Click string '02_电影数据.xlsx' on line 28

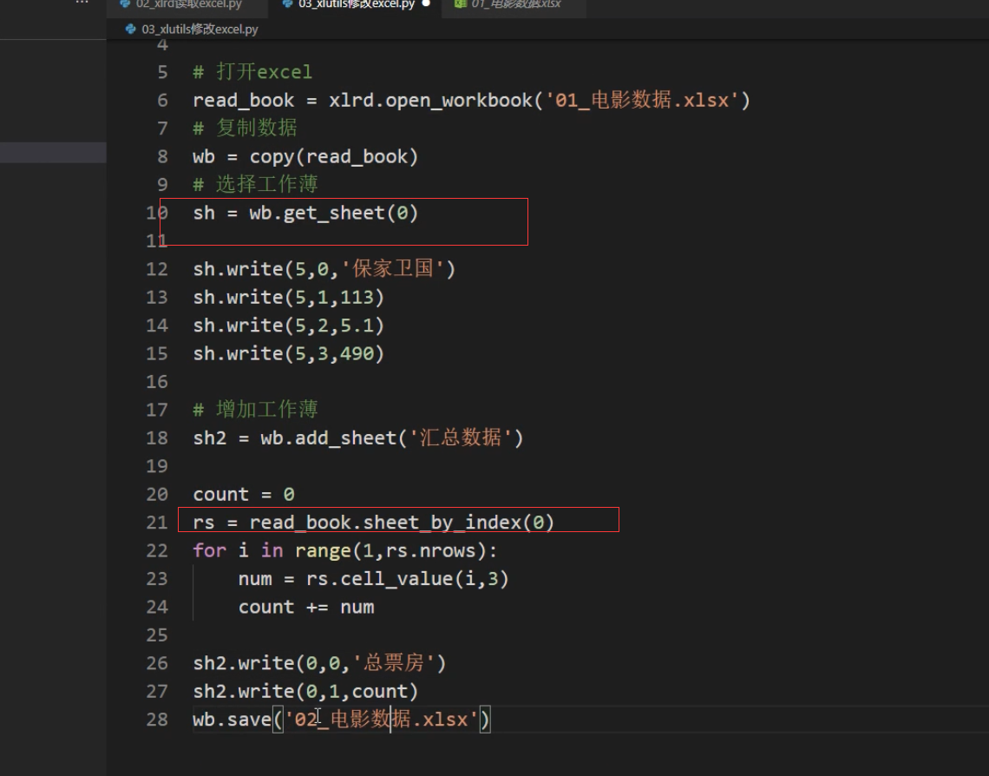tap(382, 720)
